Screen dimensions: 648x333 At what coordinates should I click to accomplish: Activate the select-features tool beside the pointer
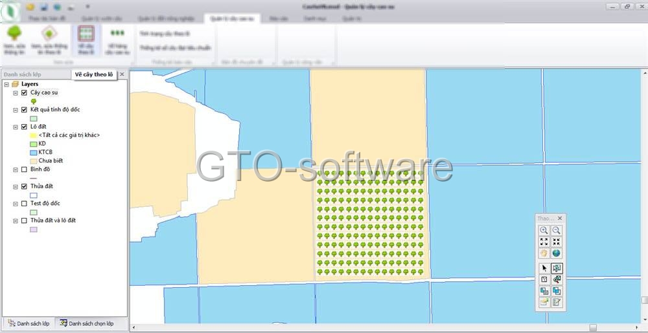(x=556, y=268)
